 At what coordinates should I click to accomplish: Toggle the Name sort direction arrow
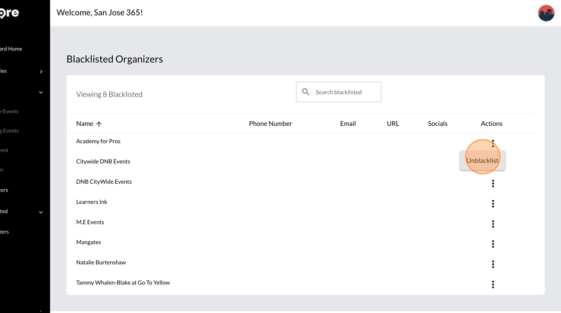point(99,124)
